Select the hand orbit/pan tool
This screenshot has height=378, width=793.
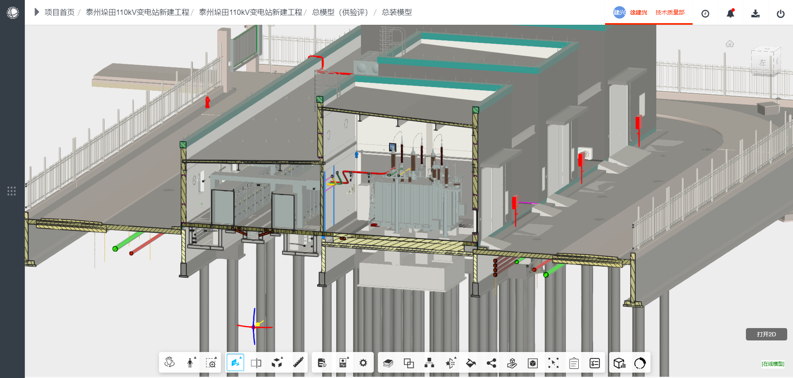point(169,363)
